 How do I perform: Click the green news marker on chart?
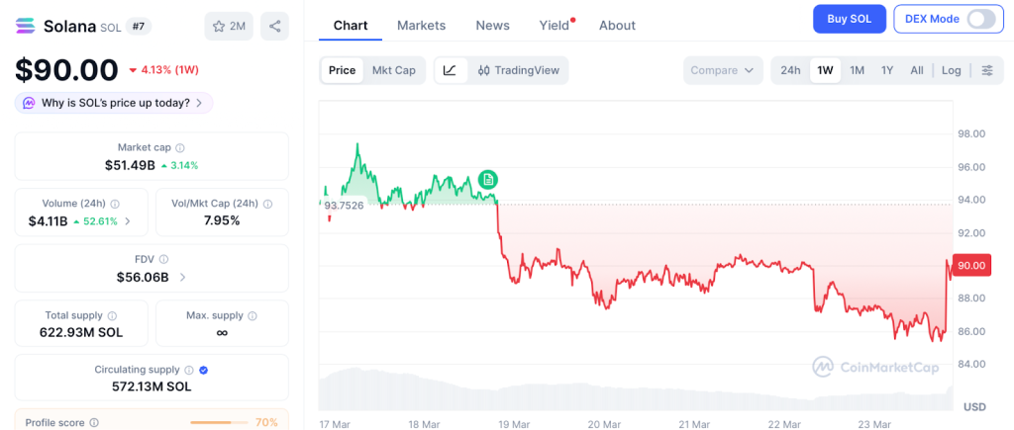click(487, 179)
